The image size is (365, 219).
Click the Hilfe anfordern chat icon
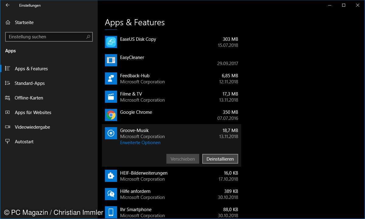tap(111, 194)
